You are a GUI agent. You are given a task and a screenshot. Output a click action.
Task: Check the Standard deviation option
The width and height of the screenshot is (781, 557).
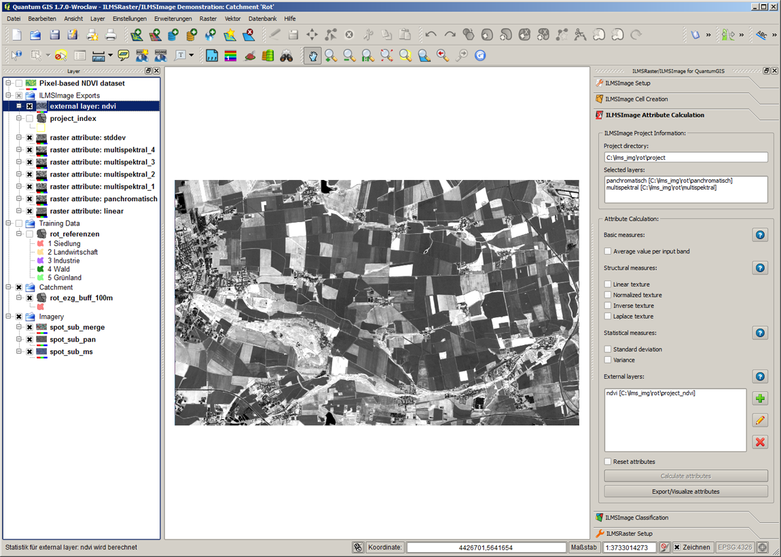(x=608, y=349)
